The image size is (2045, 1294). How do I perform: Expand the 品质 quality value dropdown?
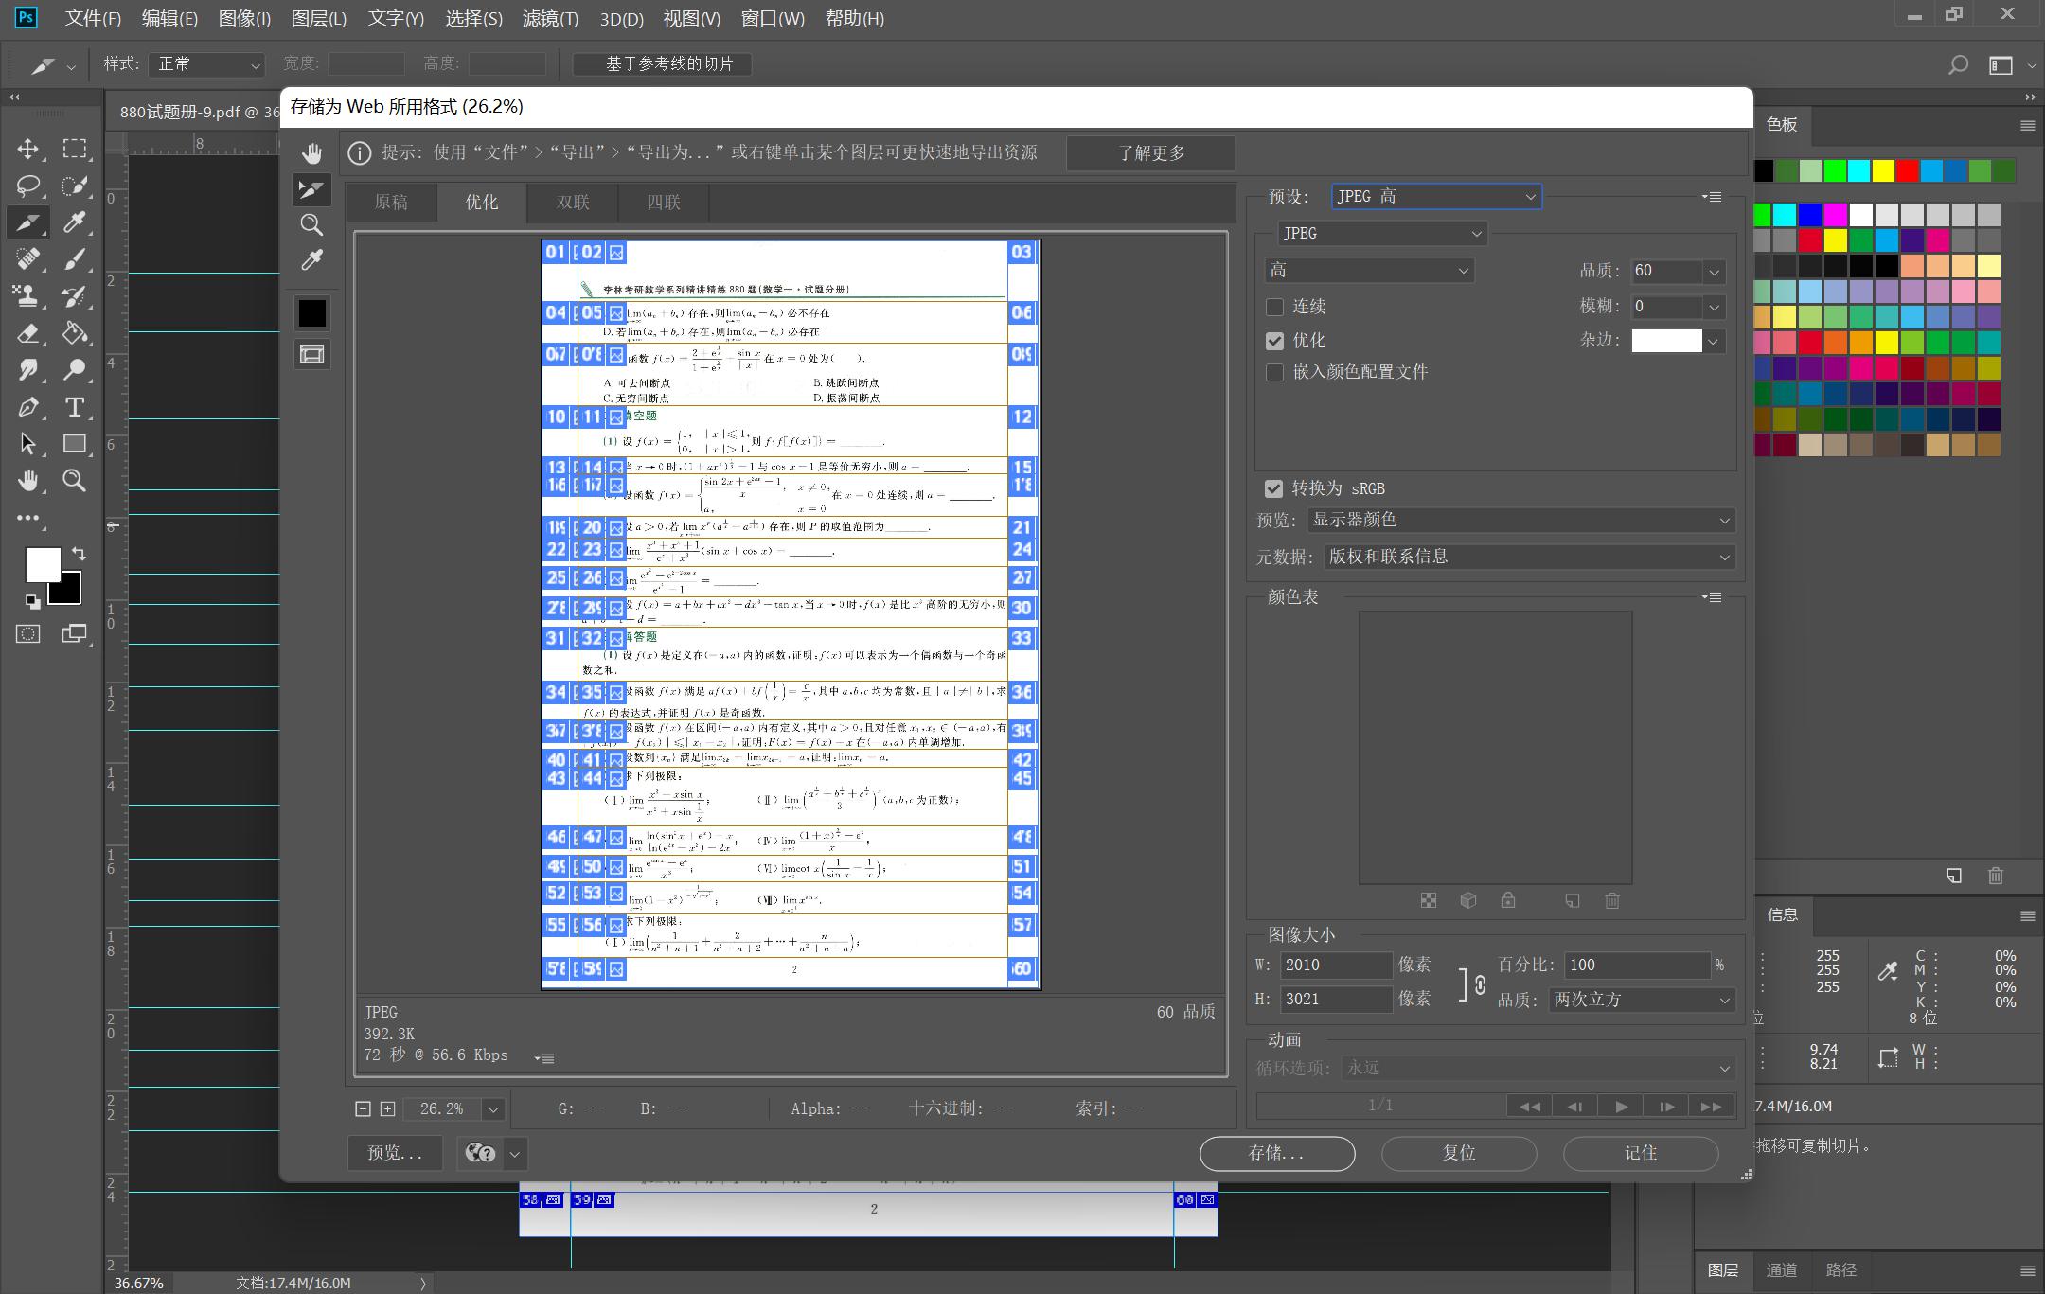1714,272
